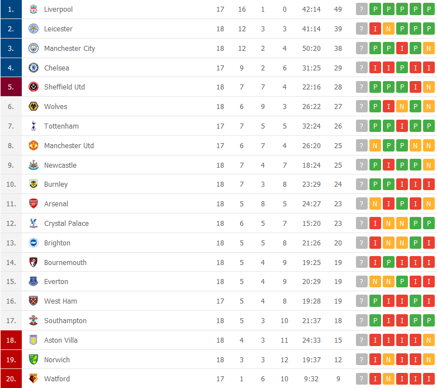Click the Leicester club crest icon
This screenshot has height=388, width=437.
[34, 29]
